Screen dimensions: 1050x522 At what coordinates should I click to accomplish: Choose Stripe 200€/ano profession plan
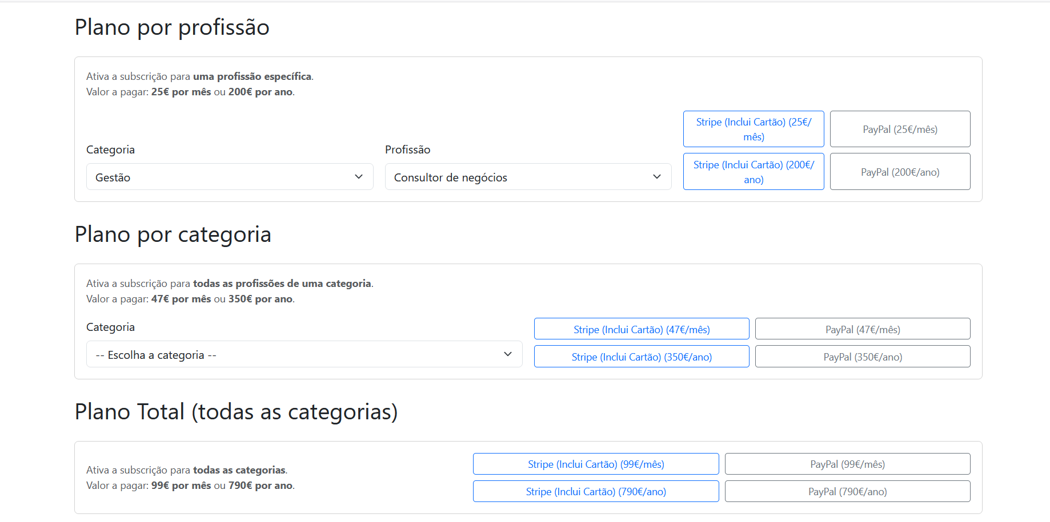pos(753,172)
